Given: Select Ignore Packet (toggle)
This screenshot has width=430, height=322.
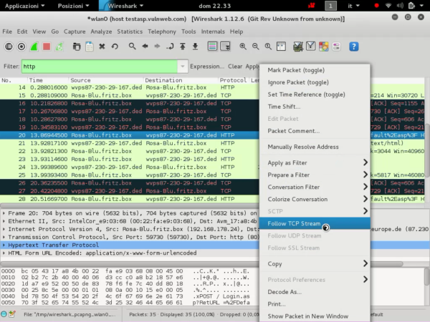Looking at the screenshot, I should point(315,82).
